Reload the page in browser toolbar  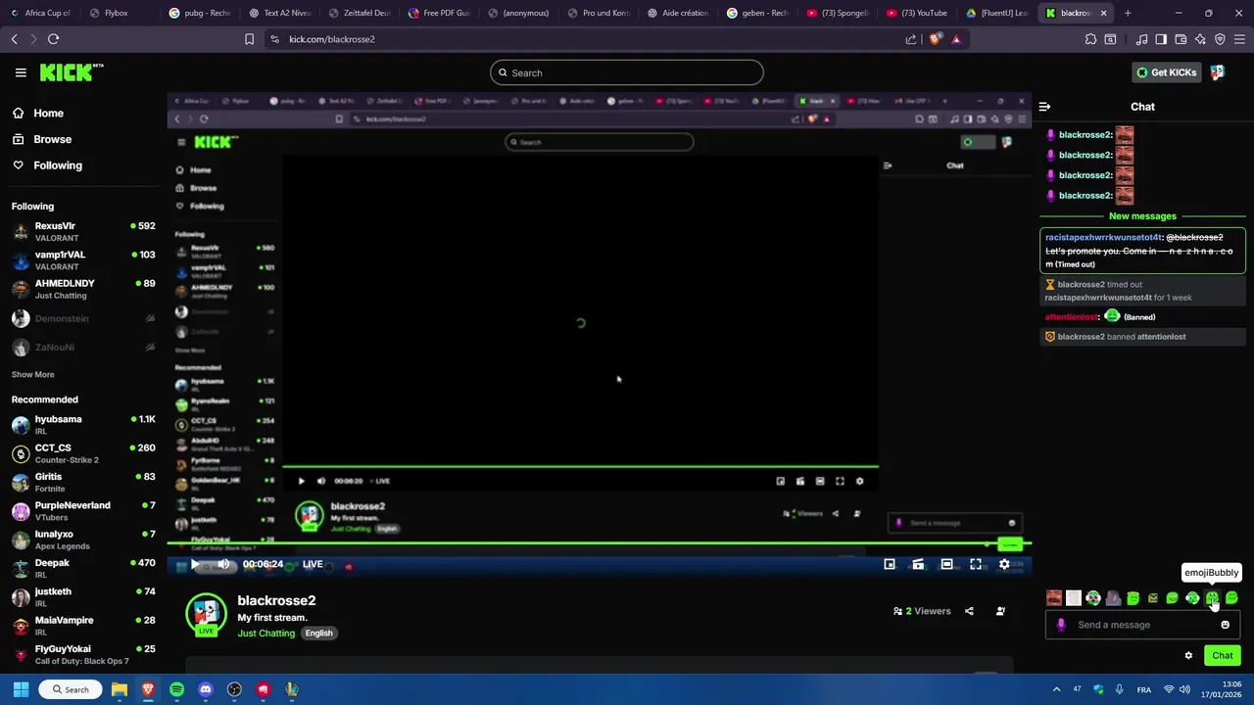[53, 39]
